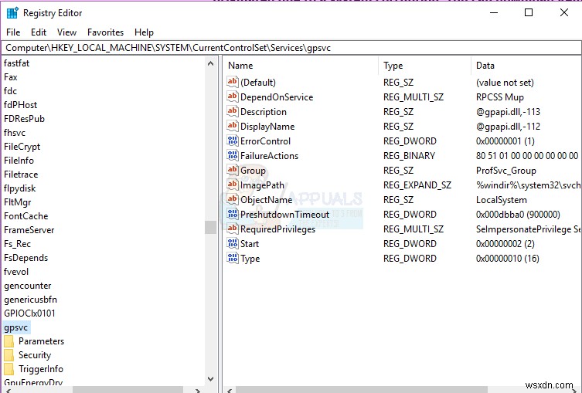582x393 pixels.
Task: Select the flpydisk registry key
Action: coord(19,188)
